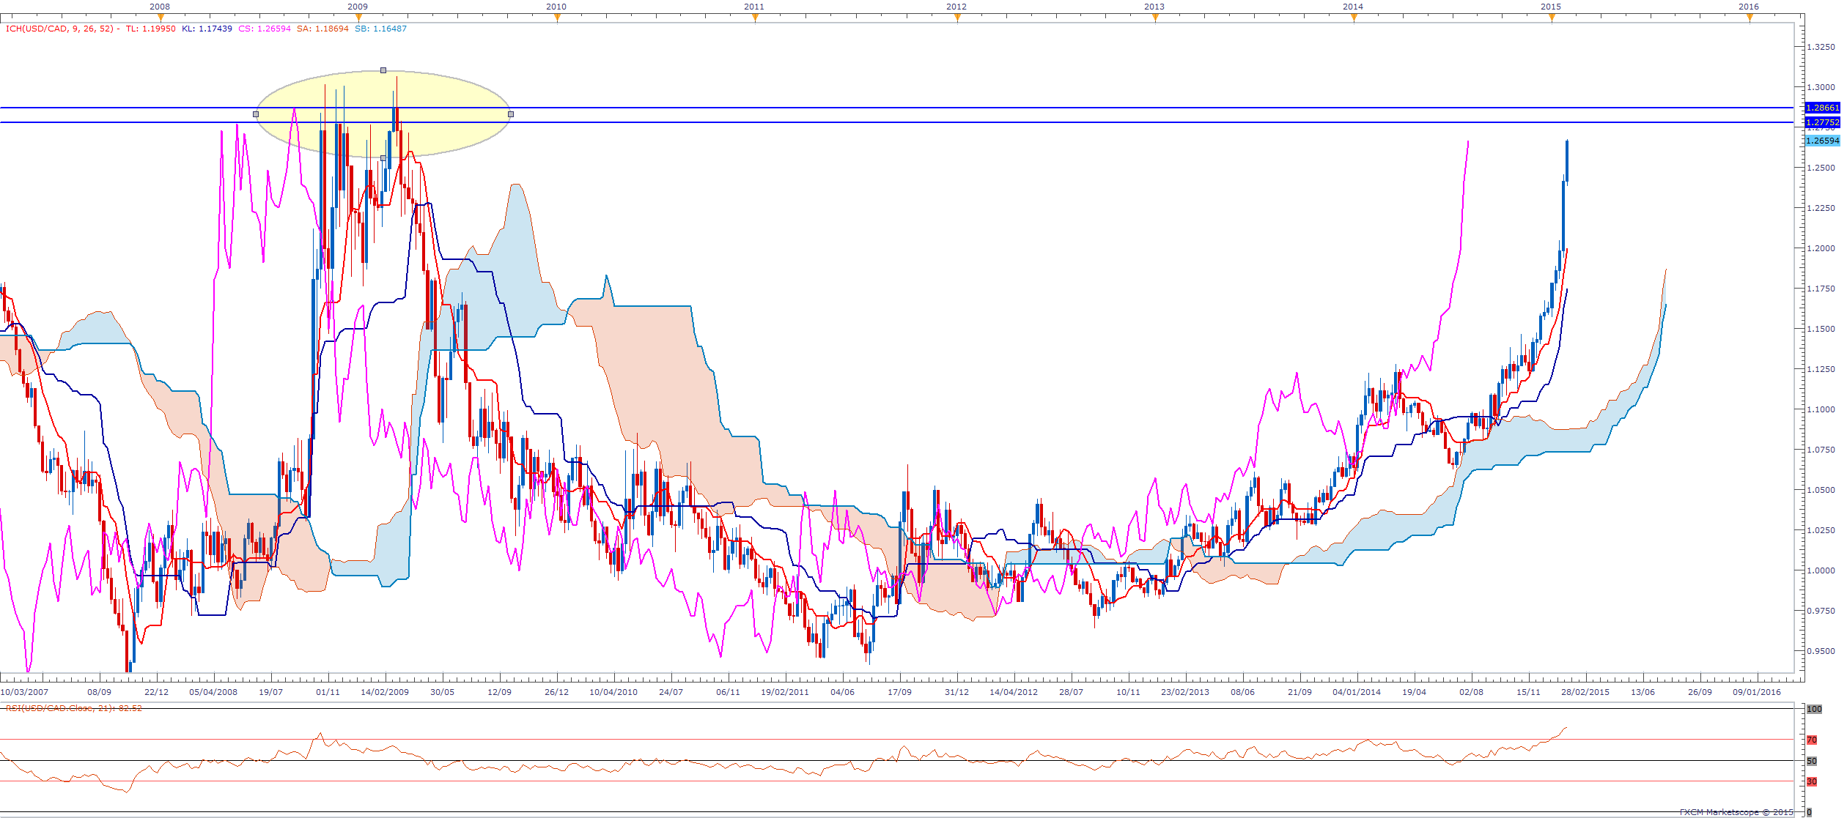Select the 1.28661 blue price label
The width and height of the screenshot is (1847, 818).
point(1822,108)
